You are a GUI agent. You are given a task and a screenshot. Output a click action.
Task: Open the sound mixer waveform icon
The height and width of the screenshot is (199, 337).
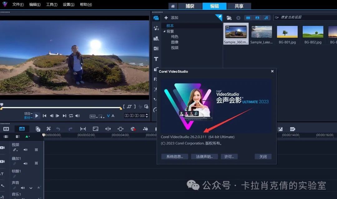point(145,129)
